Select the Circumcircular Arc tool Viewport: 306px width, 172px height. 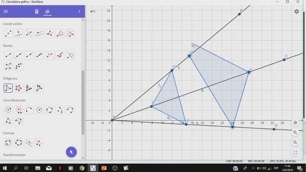[70, 110]
